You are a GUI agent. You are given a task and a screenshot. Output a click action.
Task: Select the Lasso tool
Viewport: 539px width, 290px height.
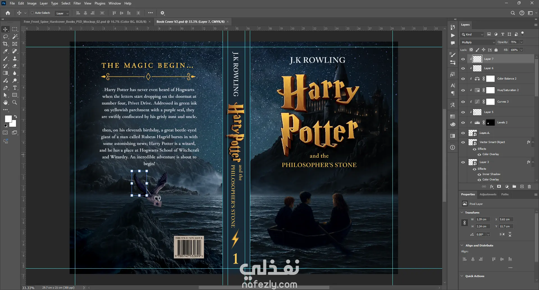pos(5,37)
